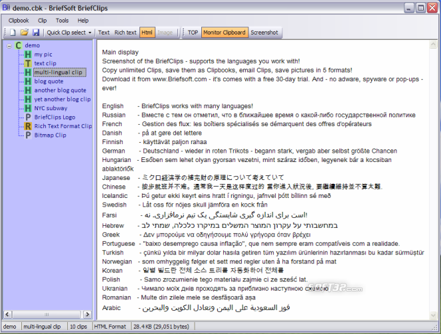This screenshot has width=441, height=334.
Task: Open the Tools menu
Action: pyautogui.click(x=62, y=21)
